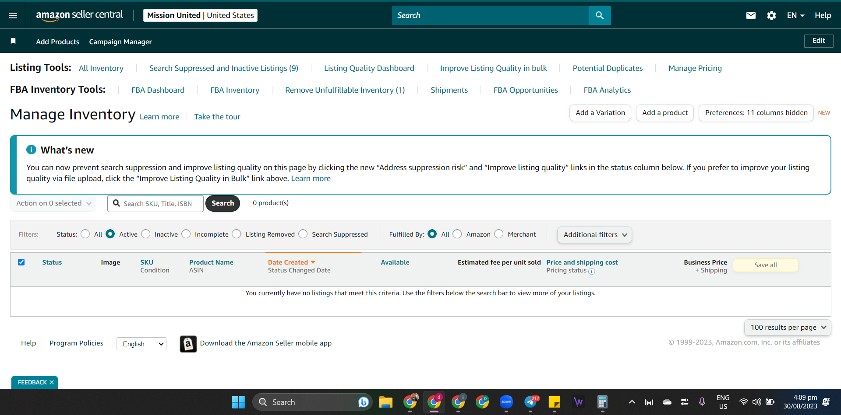The width and height of the screenshot is (841, 415).
Task: Click the battery tray icon
Action: [770, 402]
